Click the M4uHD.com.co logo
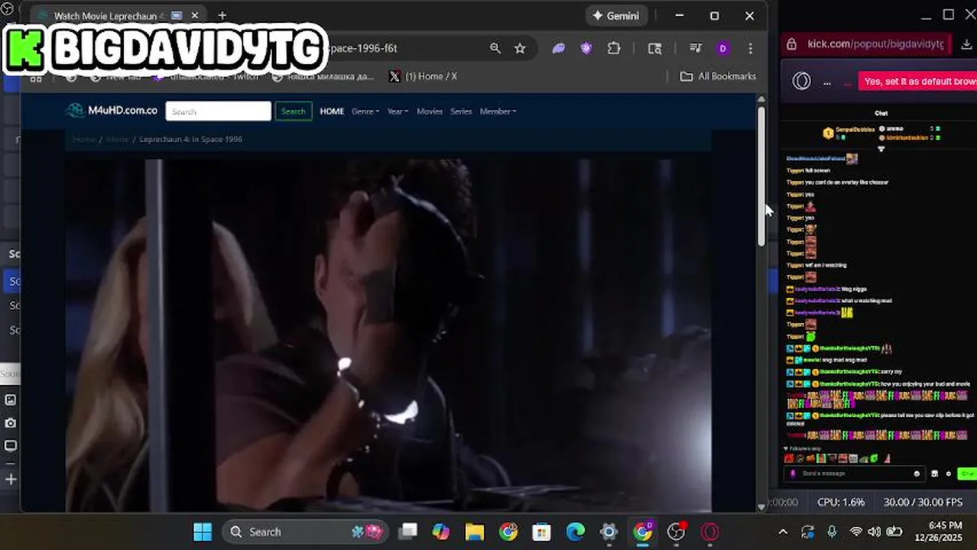977x550 pixels. click(112, 111)
